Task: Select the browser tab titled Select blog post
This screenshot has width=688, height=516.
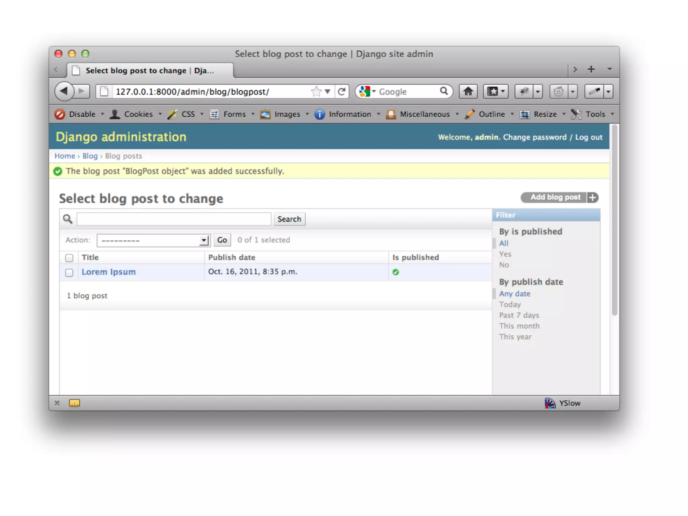Action: click(x=149, y=71)
